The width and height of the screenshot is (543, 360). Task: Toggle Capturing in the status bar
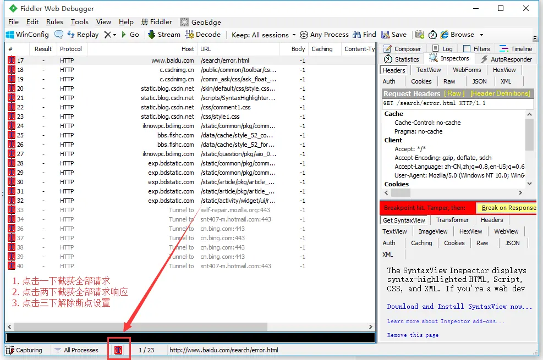24,350
